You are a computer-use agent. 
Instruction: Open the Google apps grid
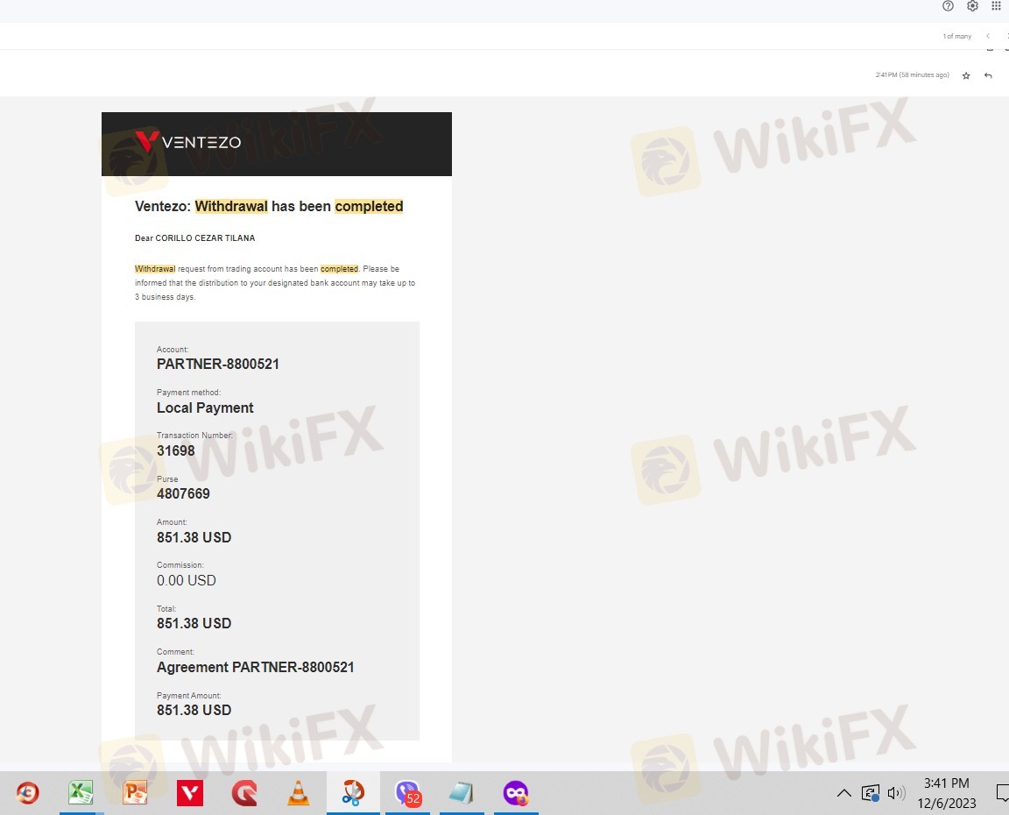coord(996,6)
